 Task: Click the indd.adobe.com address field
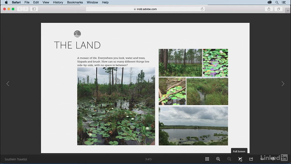point(145,9)
